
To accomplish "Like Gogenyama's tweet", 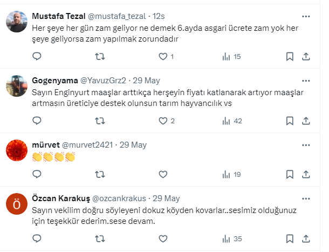I will [x=163, y=121].
